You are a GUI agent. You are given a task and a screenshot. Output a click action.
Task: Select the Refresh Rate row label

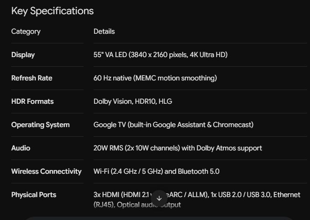point(32,78)
